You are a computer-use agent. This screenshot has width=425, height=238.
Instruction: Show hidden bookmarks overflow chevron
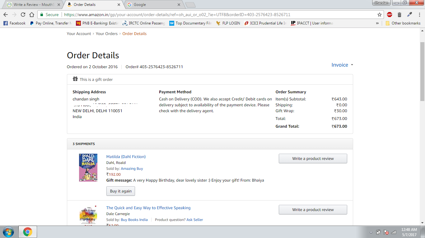click(377, 23)
